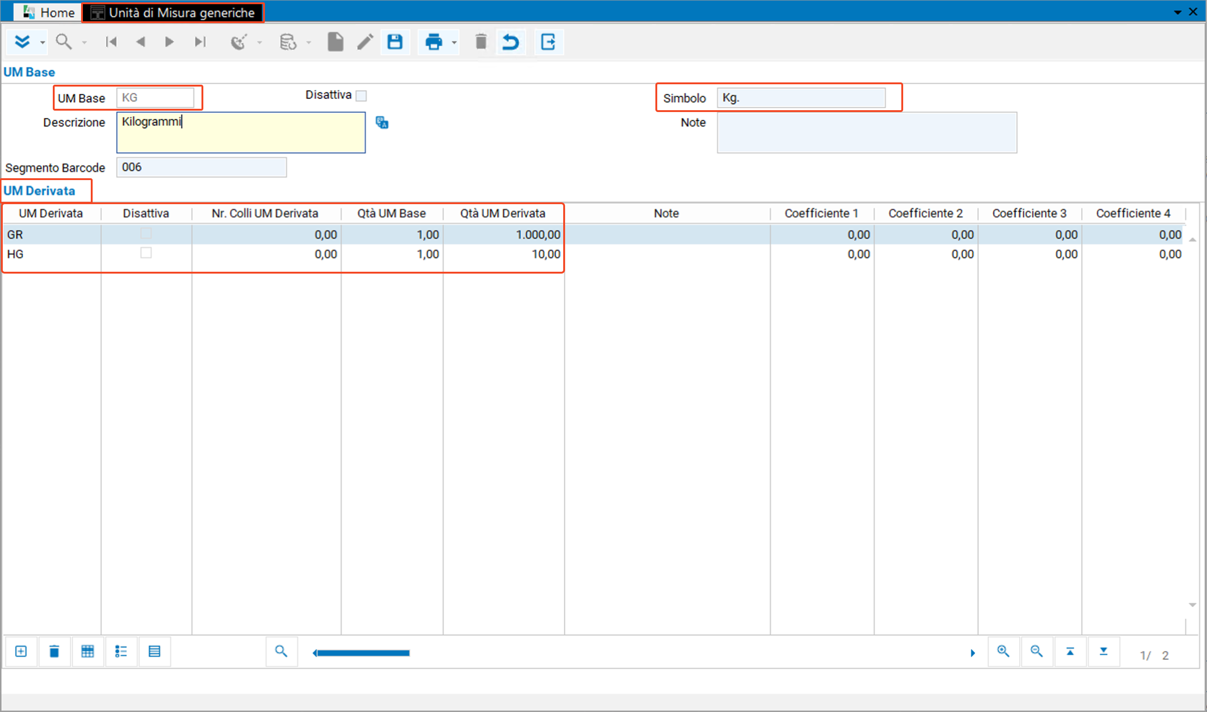Click the satellite dish tool icon

click(x=239, y=42)
